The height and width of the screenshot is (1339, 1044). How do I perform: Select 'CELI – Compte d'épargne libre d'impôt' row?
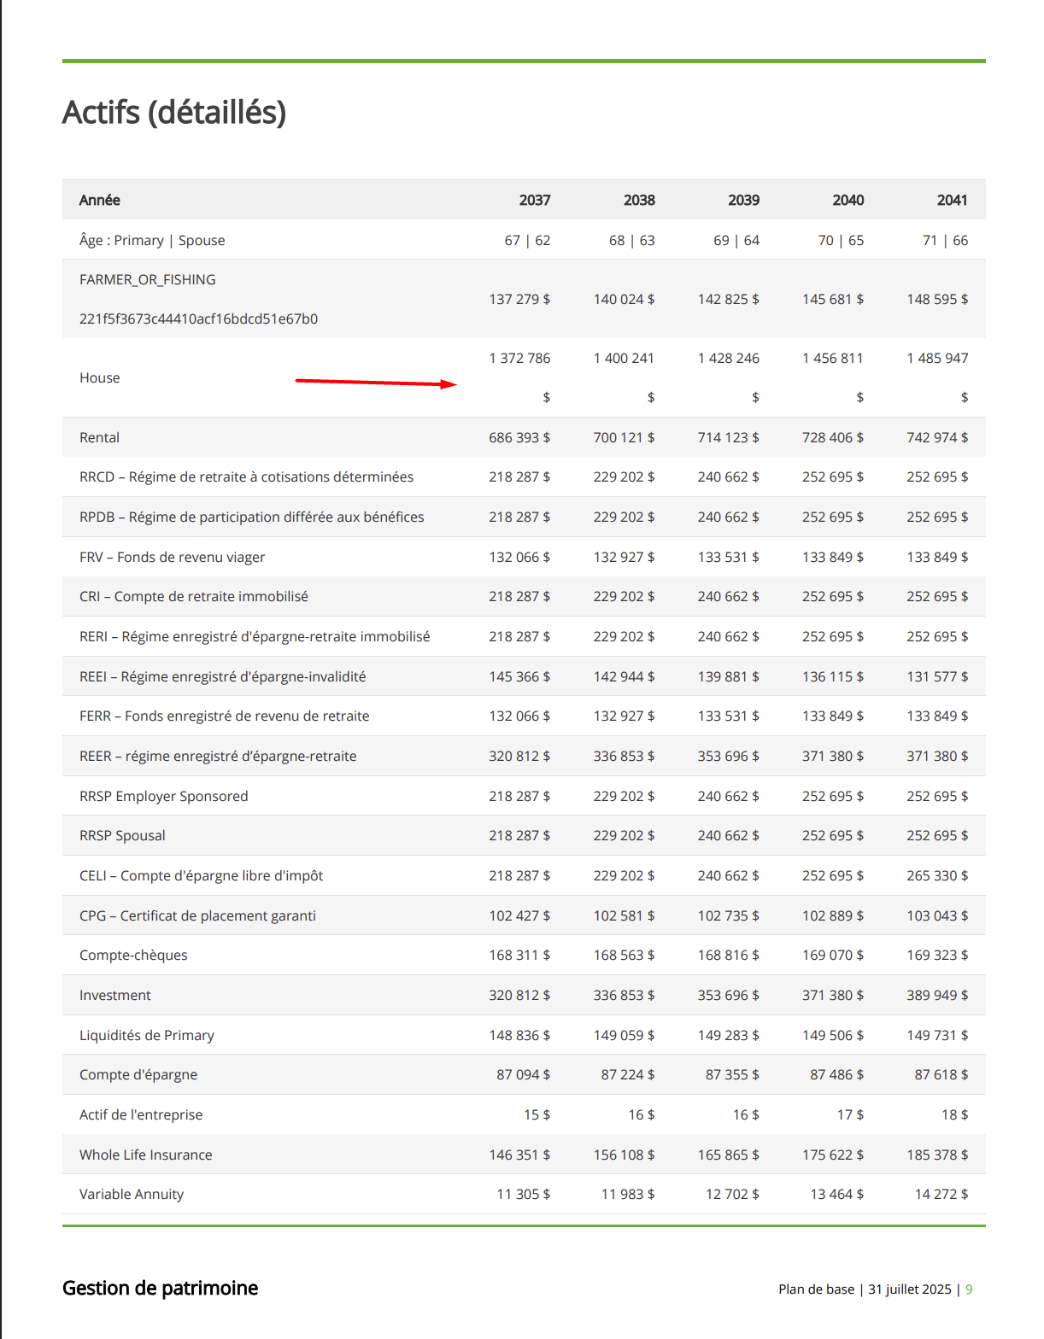(201, 875)
